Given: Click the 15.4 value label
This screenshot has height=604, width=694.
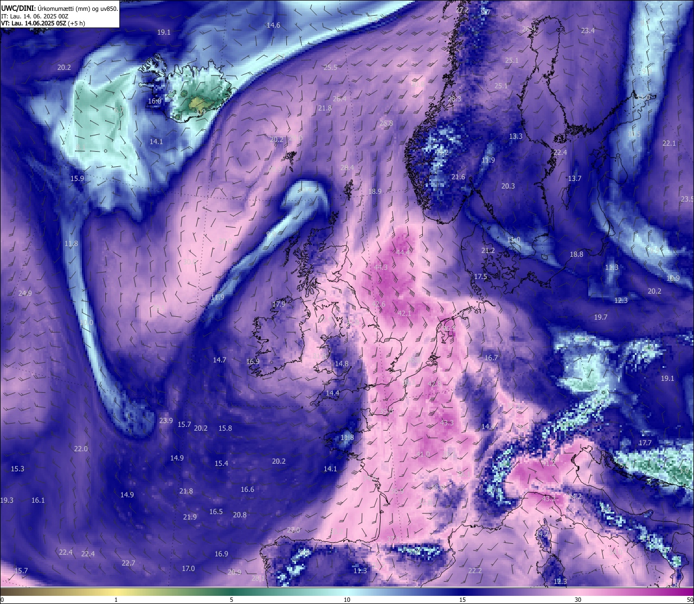Looking at the screenshot, I should click(x=221, y=463).
